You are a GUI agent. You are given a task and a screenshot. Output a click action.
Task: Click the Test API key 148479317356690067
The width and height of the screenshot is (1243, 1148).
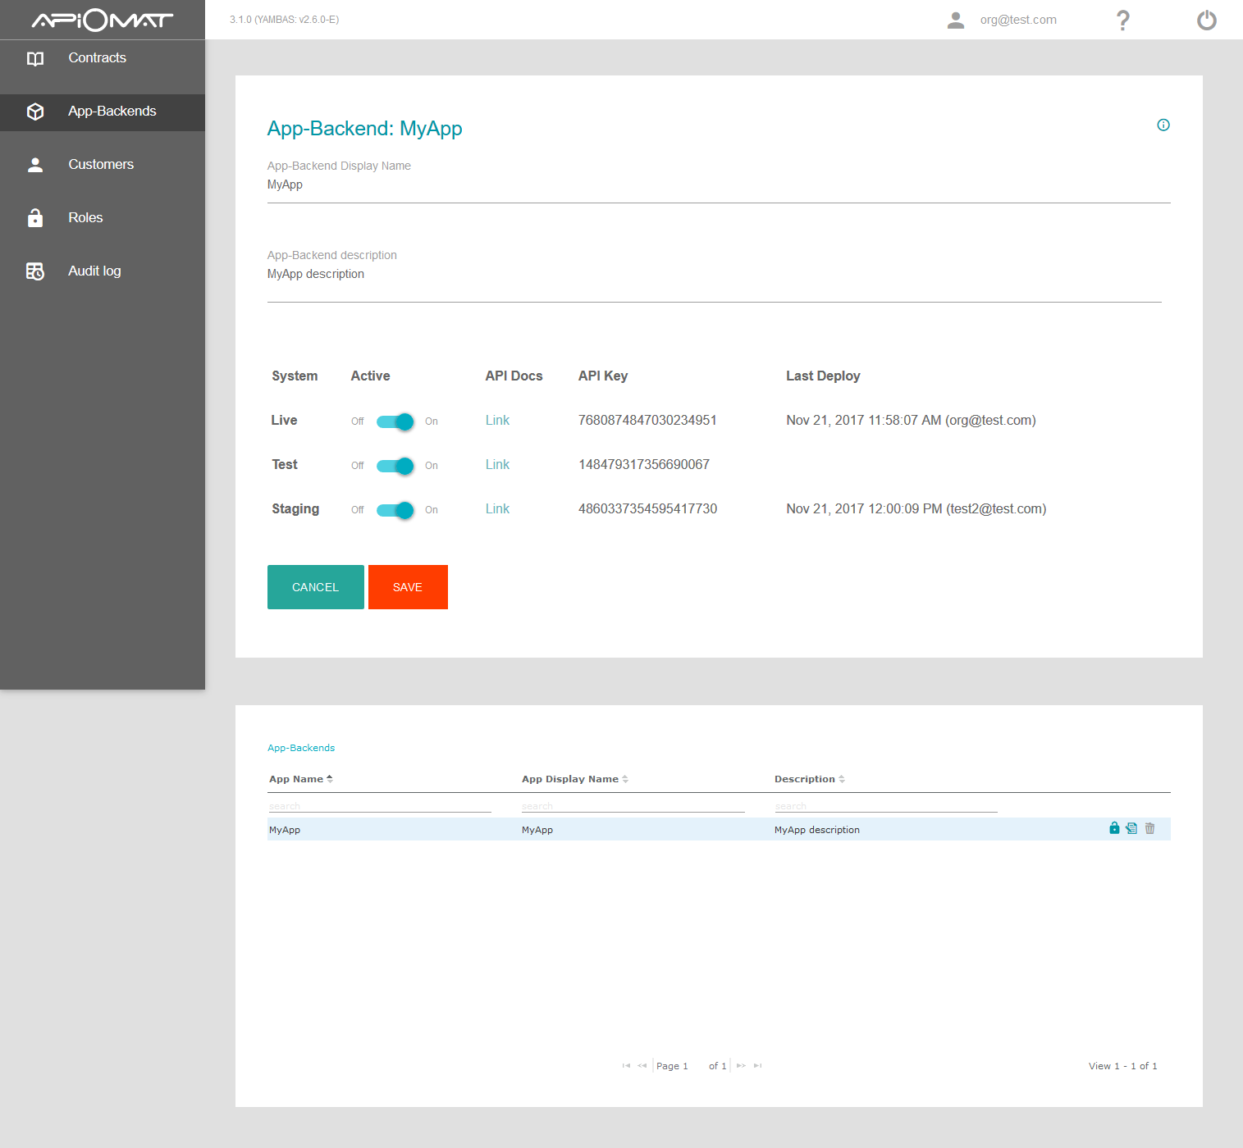click(x=644, y=464)
